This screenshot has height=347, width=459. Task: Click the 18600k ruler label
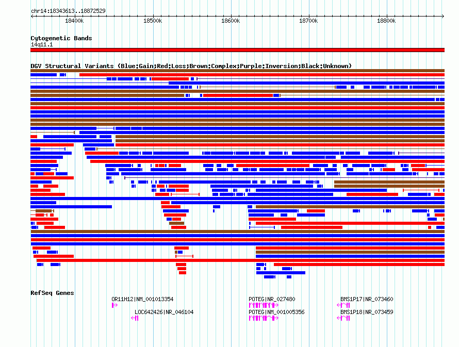pyautogui.click(x=231, y=21)
